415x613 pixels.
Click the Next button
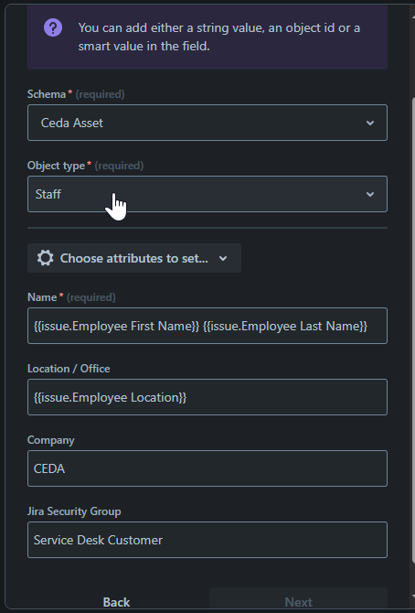coord(298,601)
